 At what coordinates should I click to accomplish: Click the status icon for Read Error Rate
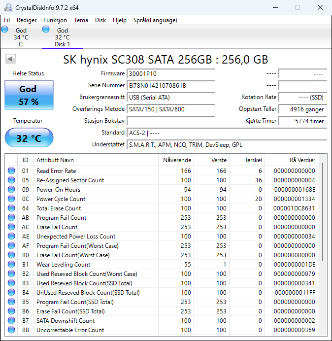pyautogui.click(x=11, y=170)
